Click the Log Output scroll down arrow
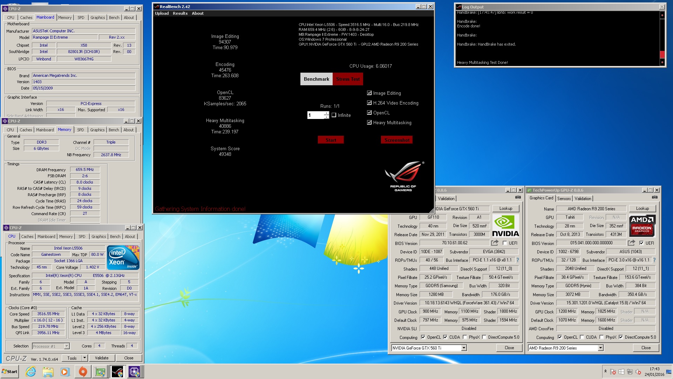The height and width of the screenshot is (379, 673). click(x=662, y=62)
